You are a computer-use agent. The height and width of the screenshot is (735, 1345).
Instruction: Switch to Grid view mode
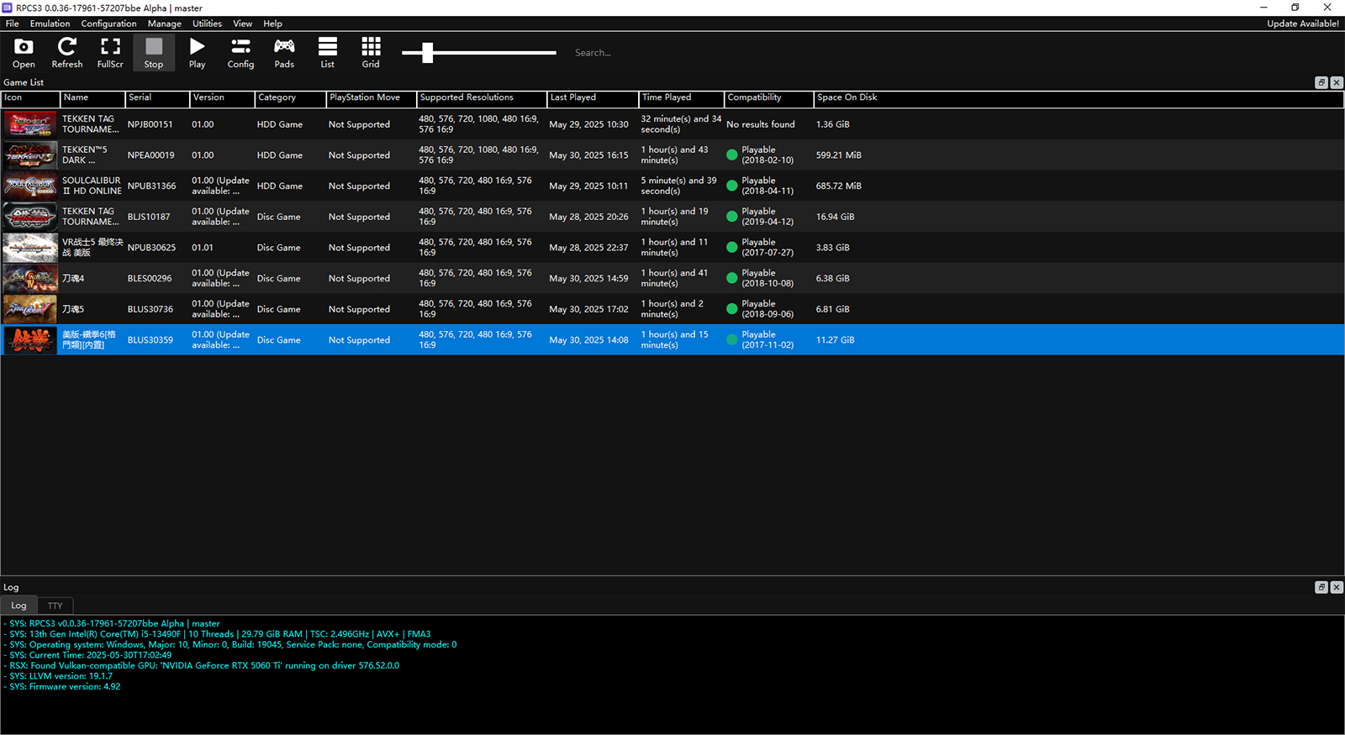pyautogui.click(x=371, y=52)
